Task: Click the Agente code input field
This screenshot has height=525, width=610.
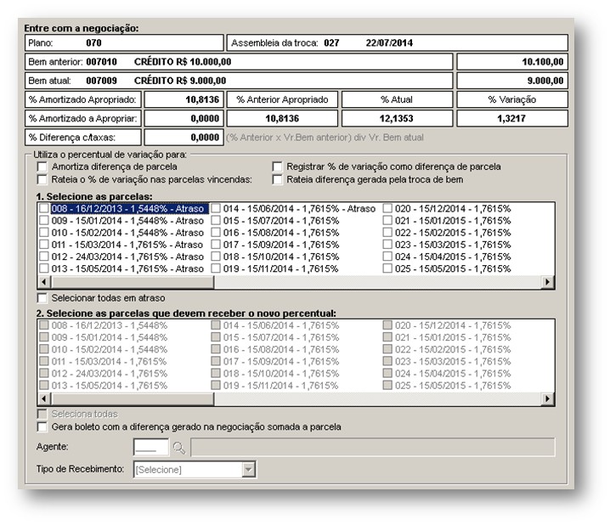Action: pos(151,447)
